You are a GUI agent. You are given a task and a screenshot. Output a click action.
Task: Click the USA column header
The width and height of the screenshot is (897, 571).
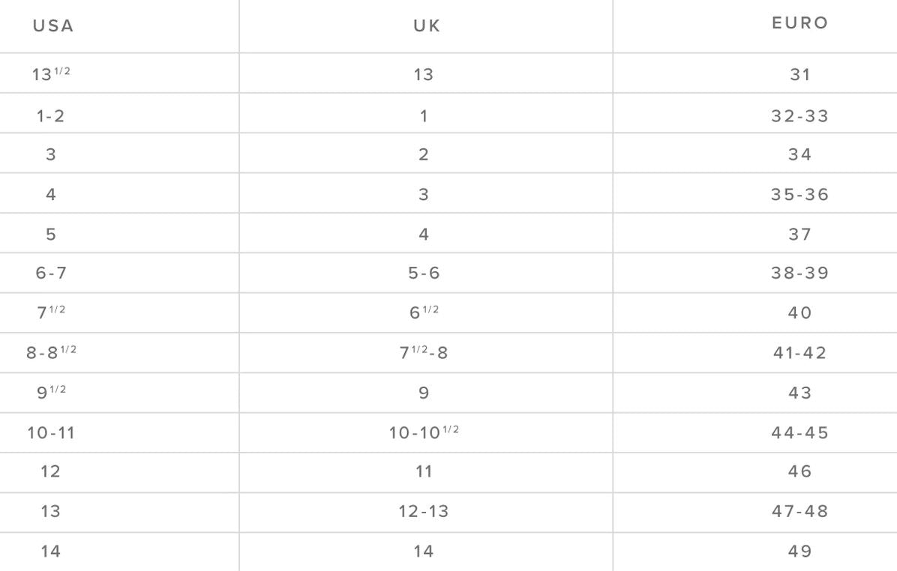[53, 26]
